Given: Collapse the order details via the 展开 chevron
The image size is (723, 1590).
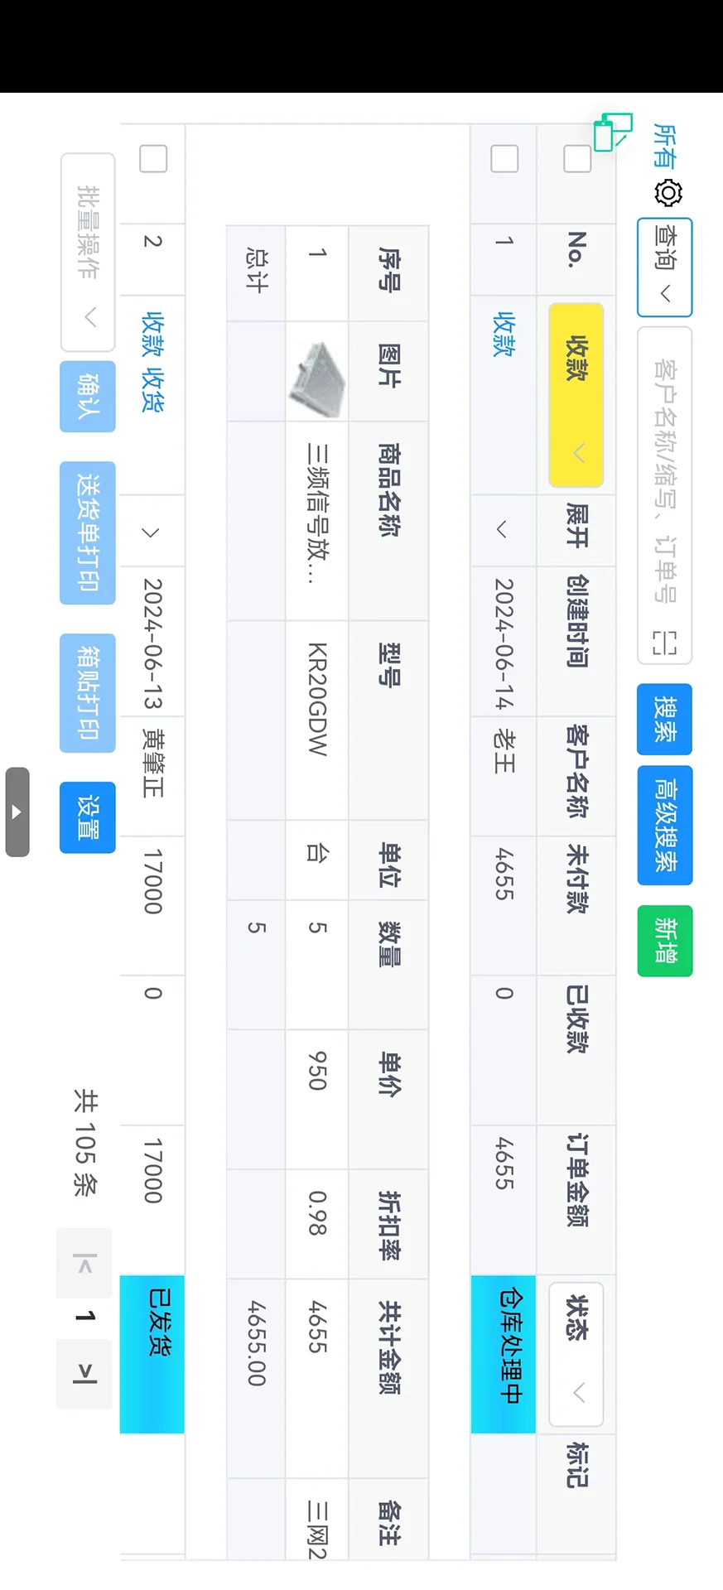Looking at the screenshot, I should [502, 530].
